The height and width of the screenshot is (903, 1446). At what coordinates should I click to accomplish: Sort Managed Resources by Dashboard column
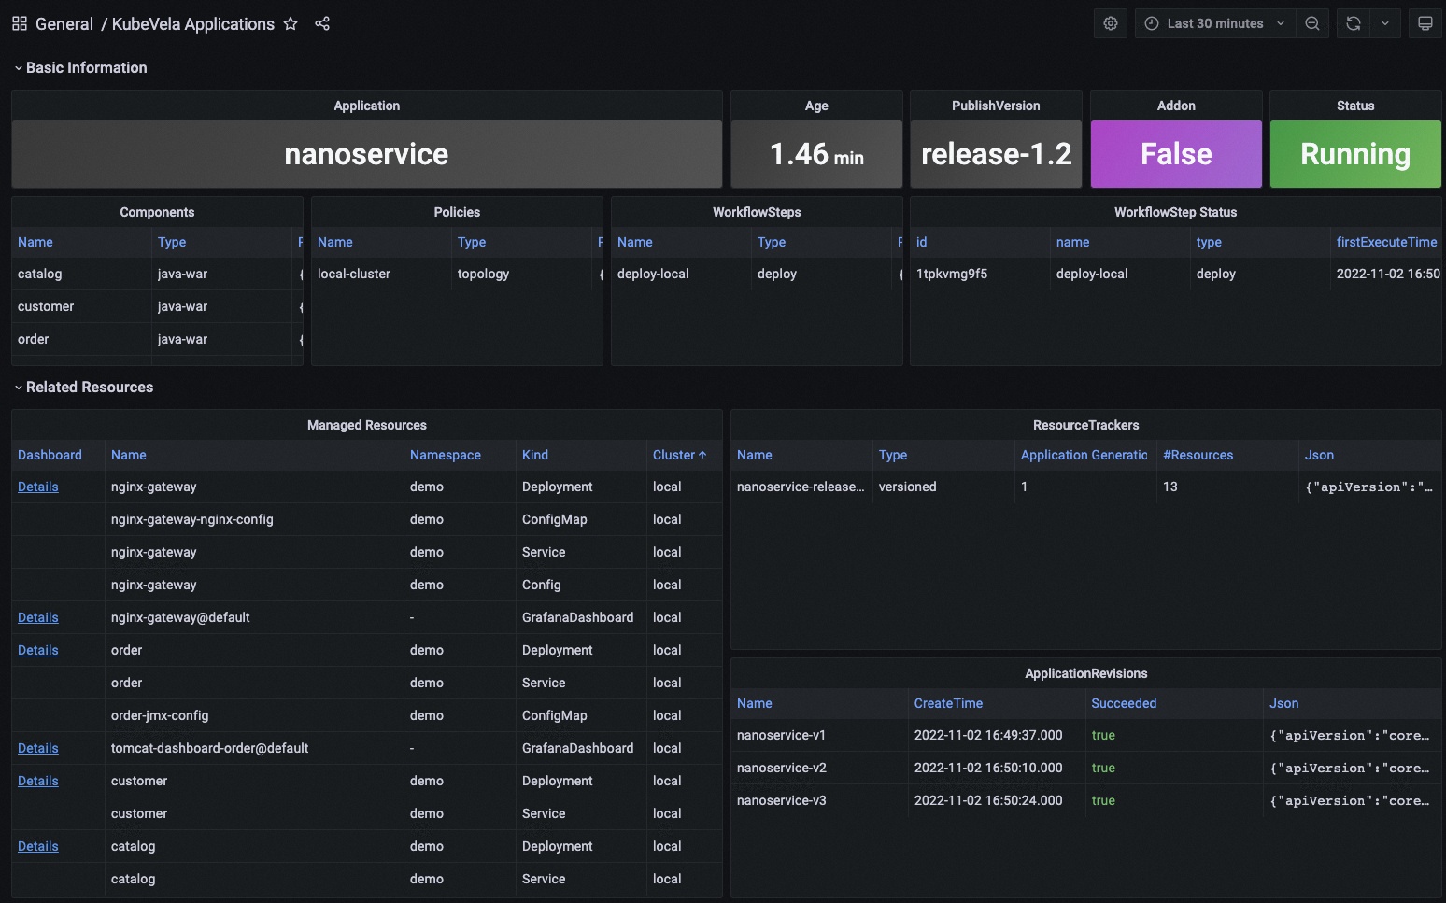tap(50, 455)
